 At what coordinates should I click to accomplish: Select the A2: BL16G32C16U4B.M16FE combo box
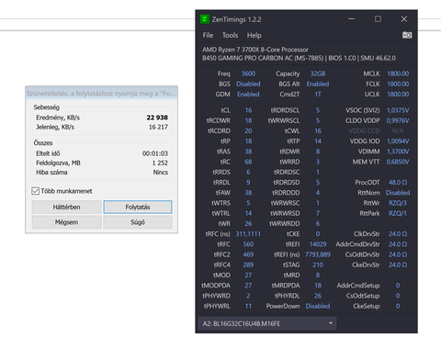[267, 323]
